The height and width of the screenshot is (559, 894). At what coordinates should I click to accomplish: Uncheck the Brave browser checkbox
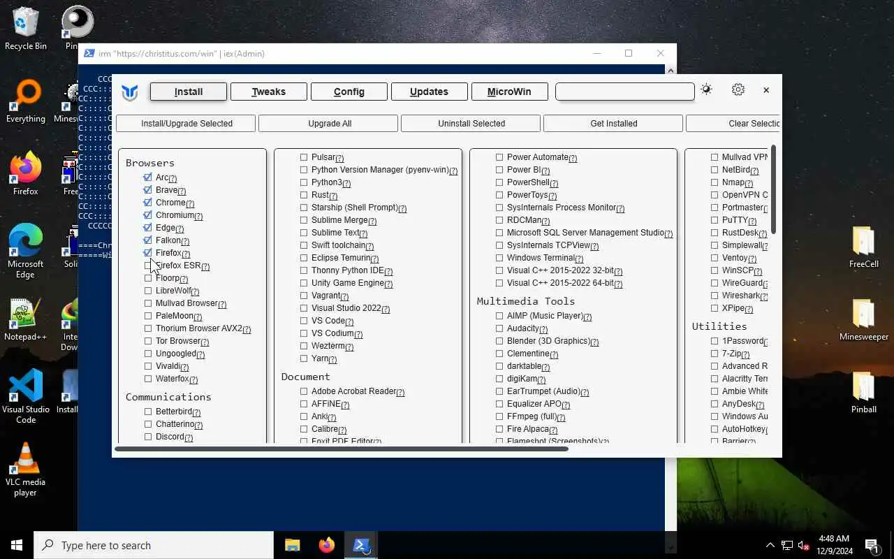click(148, 190)
